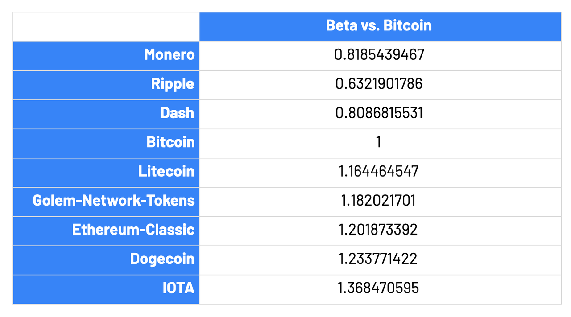Select the Bitcoin row header
Viewport: 571px width, 317px height.
pos(106,142)
